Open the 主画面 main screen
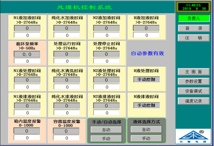This screenshot has height=146, width=214. coord(194,72)
